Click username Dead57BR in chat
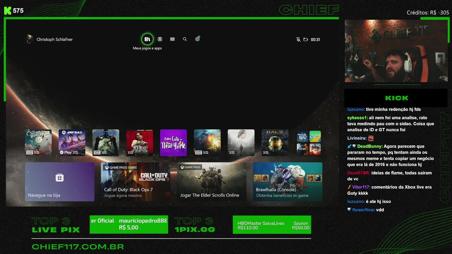 coord(358,173)
